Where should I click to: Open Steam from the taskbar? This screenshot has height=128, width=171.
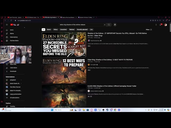(x=107, y=110)
